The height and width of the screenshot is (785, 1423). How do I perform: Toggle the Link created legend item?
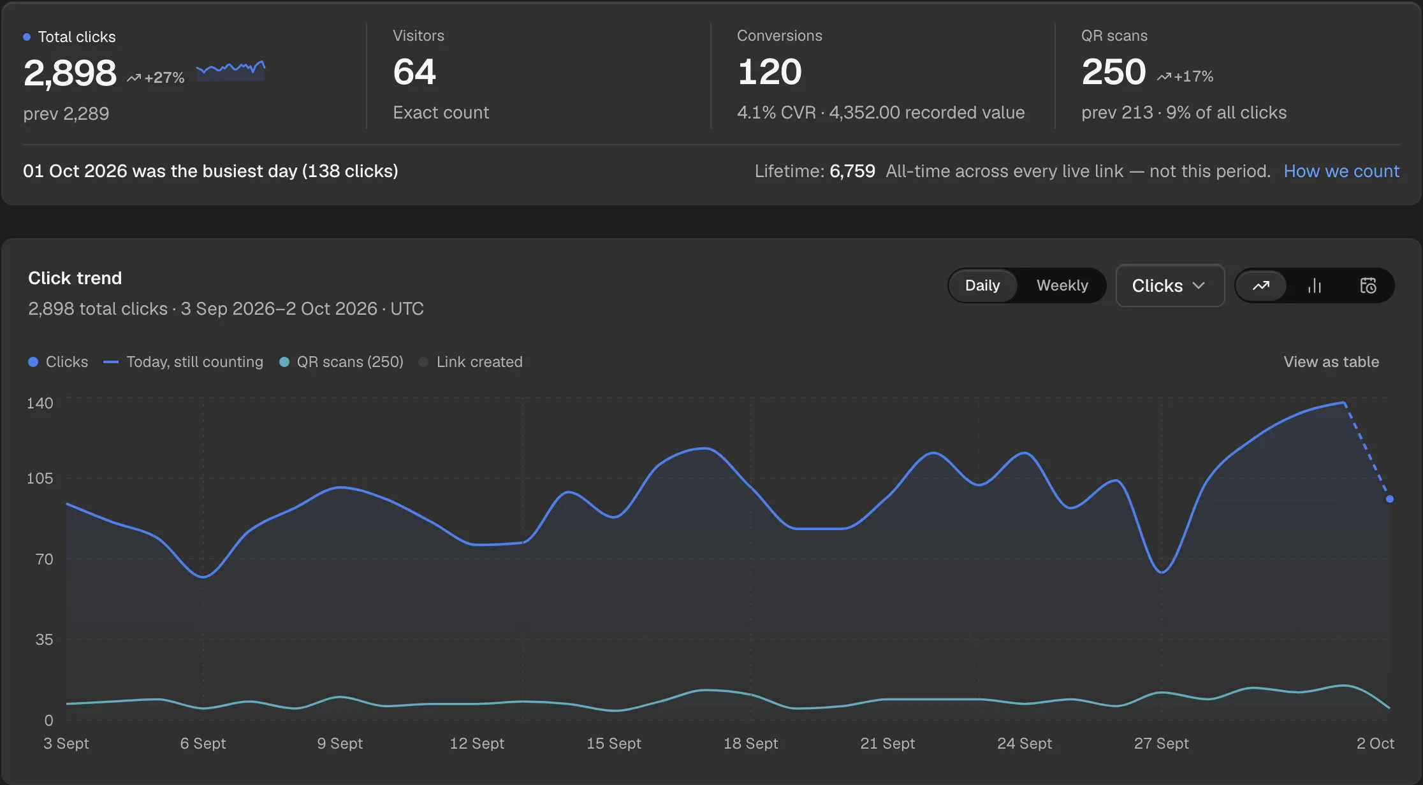pos(471,362)
